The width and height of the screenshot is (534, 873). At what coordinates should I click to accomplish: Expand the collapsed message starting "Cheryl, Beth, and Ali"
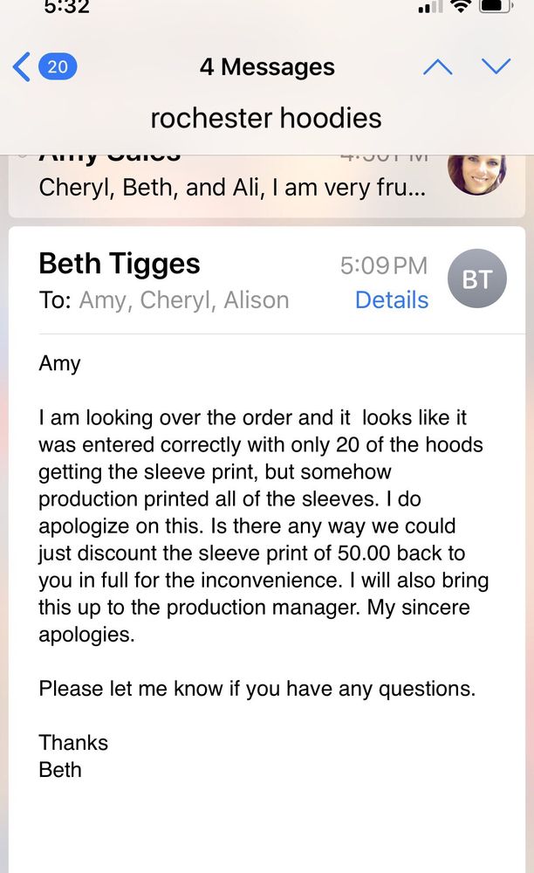(232, 188)
